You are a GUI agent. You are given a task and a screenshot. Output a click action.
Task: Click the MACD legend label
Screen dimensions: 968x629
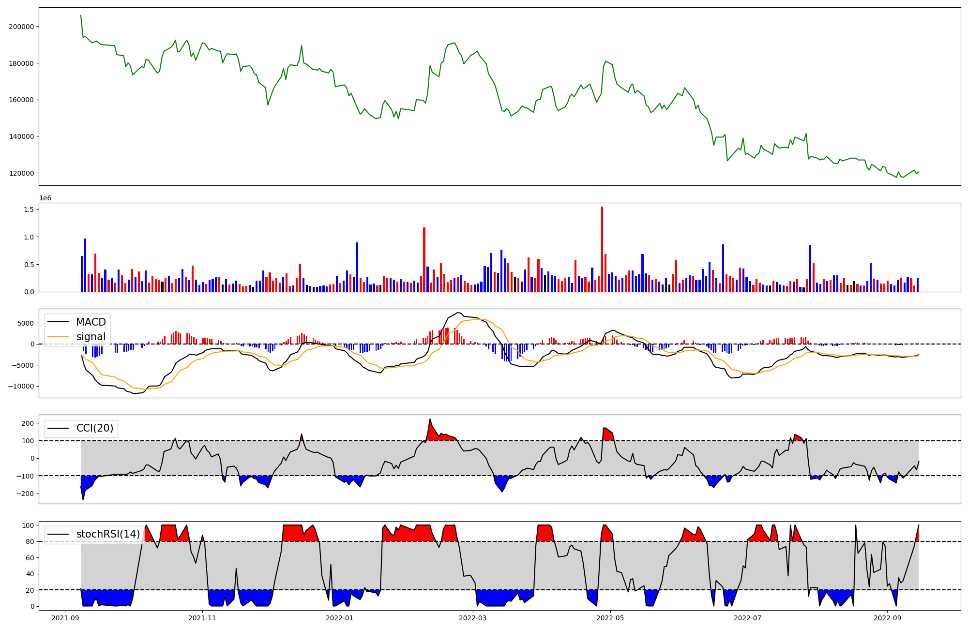pyautogui.click(x=91, y=322)
